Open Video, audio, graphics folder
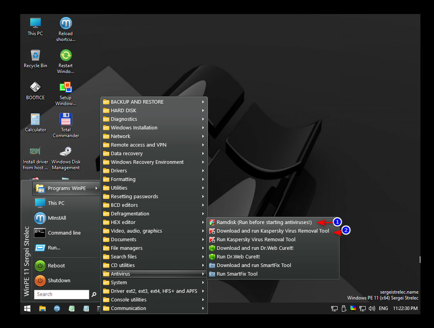Viewport: 434px width, 328px height. (x=154, y=231)
